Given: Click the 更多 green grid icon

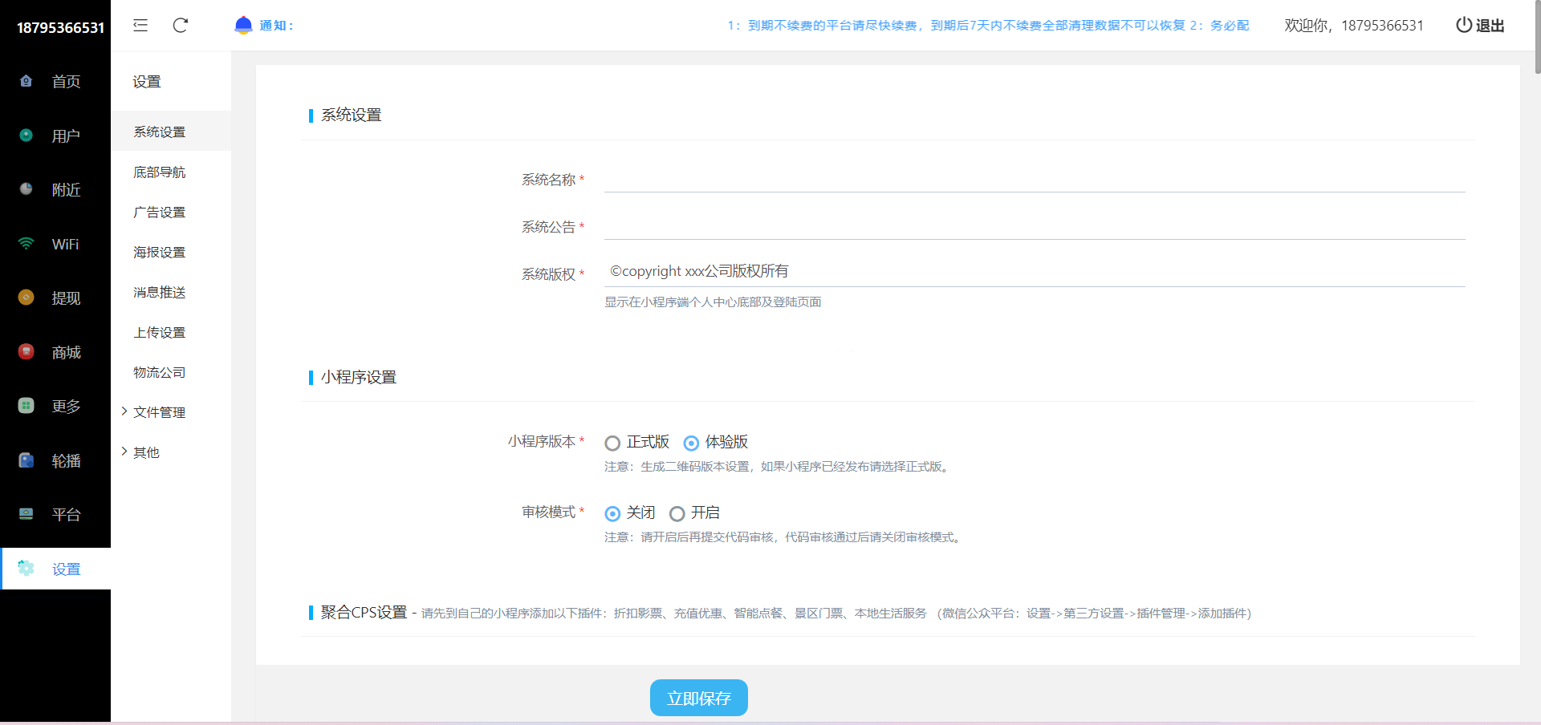Looking at the screenshot, I should click(x=26, y=406).
